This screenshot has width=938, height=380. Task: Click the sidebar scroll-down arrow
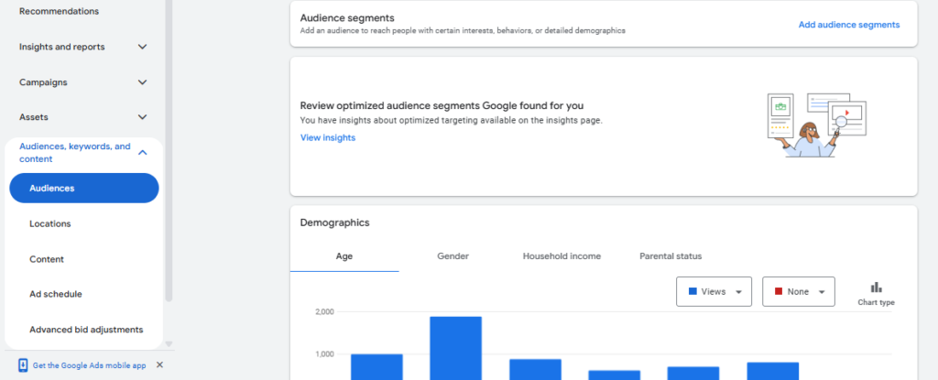click(169, 344)
